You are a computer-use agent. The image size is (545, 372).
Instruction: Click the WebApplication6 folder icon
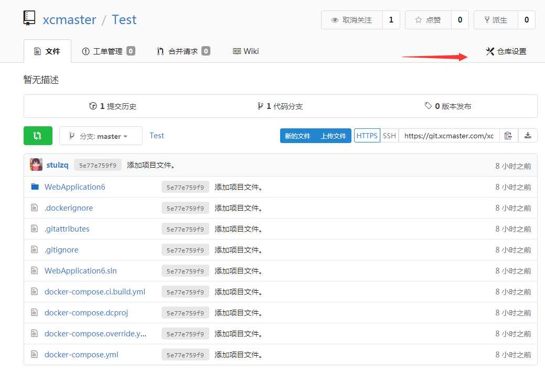click(x=35, y=187)
